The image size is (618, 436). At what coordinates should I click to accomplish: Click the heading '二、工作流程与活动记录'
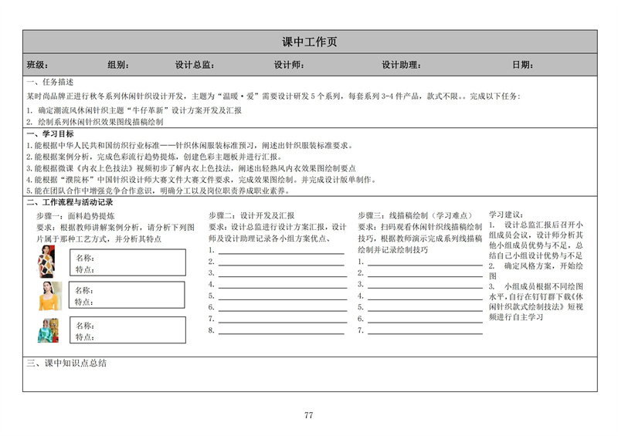pos(70,202)
